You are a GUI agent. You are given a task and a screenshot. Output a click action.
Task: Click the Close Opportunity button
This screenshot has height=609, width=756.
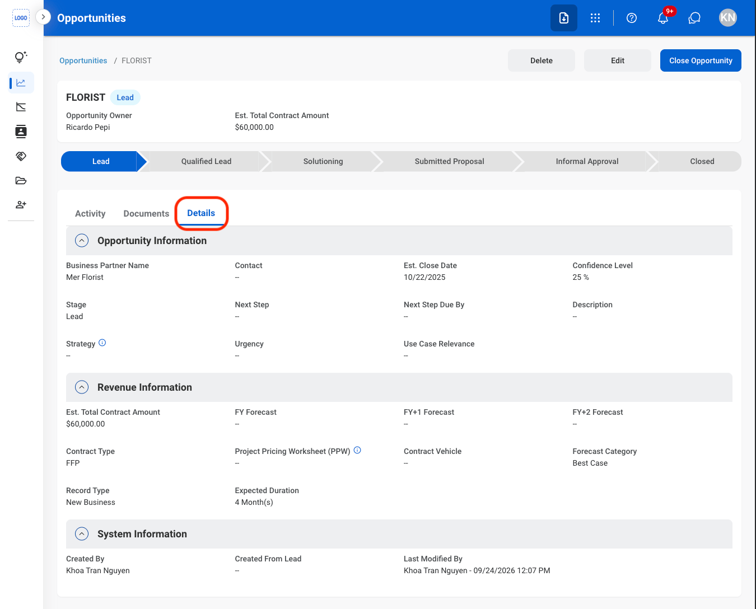[x=701, y=60]
